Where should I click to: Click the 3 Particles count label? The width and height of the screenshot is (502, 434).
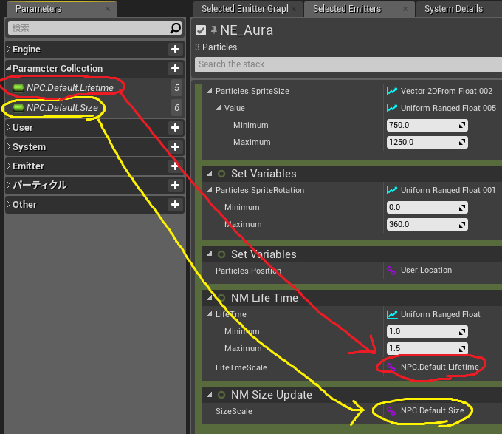[x=216, y=47]
